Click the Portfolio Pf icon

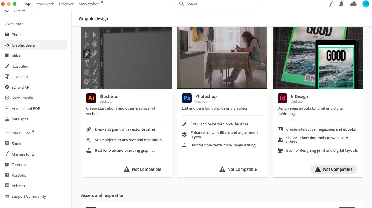pos(7,175)
